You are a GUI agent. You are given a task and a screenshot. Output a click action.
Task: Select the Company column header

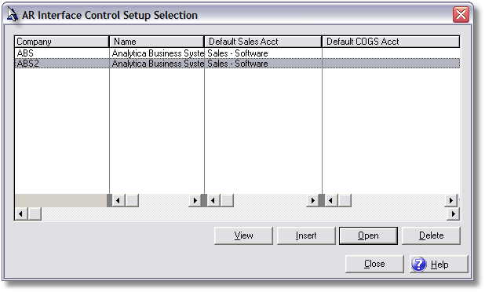[x=61, y=42]
